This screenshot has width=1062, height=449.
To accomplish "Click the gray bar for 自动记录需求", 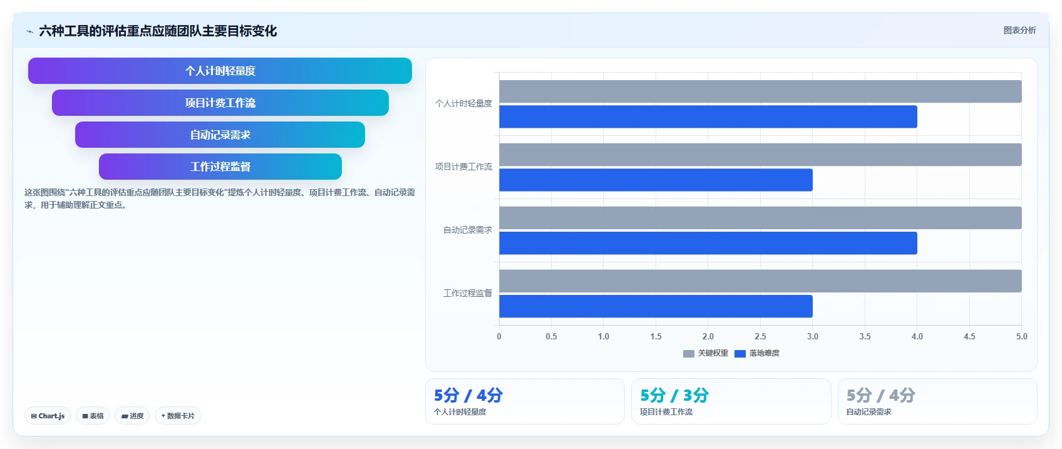I will coord(760,218).
